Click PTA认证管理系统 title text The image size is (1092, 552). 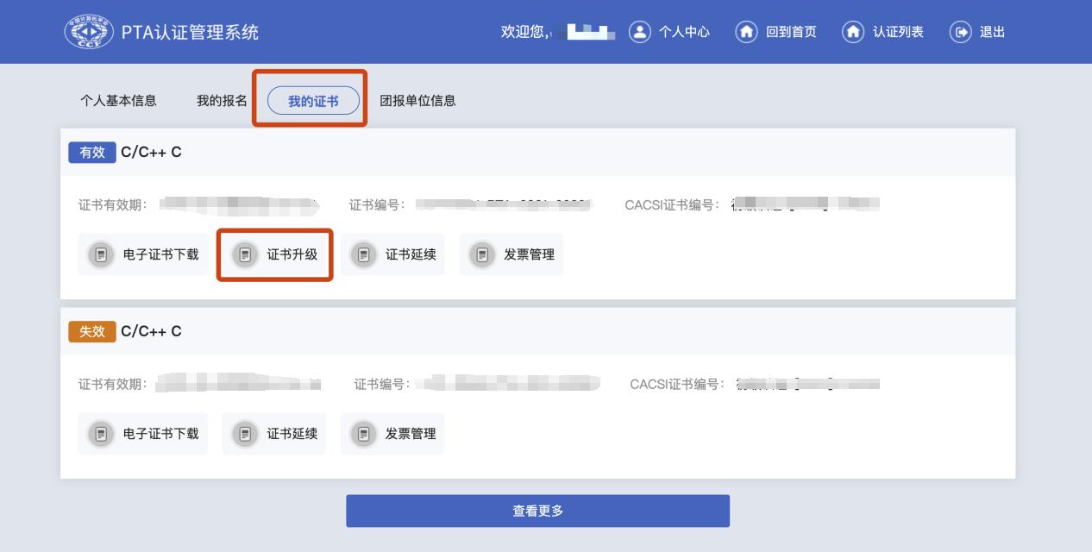[x=190, y=32]
